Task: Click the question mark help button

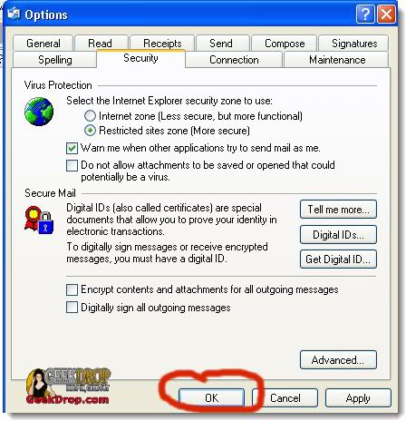Action: pos(365,15)
